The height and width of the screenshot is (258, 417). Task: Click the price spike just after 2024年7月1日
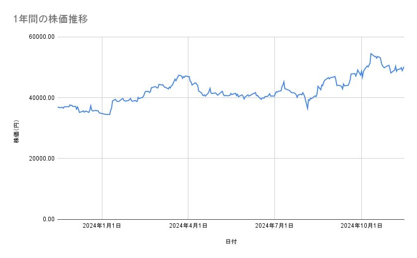284,81
